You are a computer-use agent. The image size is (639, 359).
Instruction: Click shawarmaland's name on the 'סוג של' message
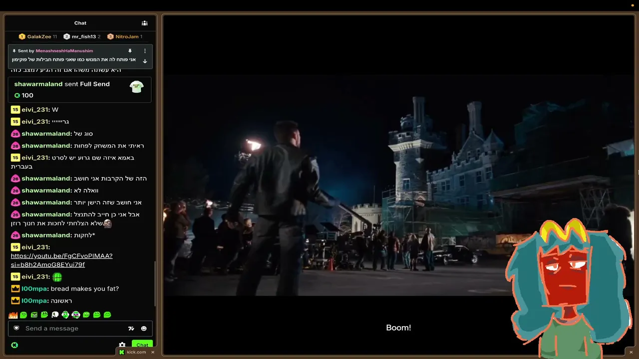[x=46, y=134]
